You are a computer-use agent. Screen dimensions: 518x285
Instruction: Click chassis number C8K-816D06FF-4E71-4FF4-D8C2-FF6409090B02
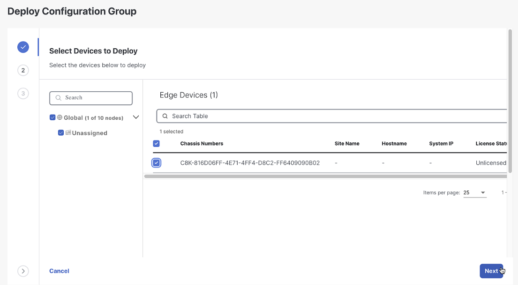point(250,163)
